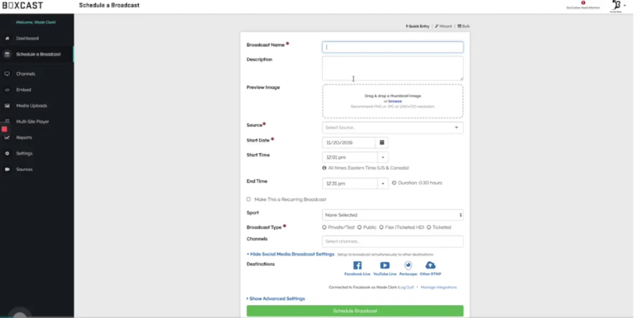637x318 pixels.
Task: Click the green Schedule Broadcast button
Action: click(355, 311)
